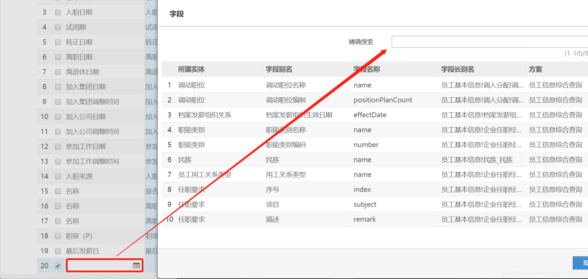588x279 pixels.
Task: Tick checkbox for 加入集团日期 row
Action: pyautogui.click(x=58, y=87)
